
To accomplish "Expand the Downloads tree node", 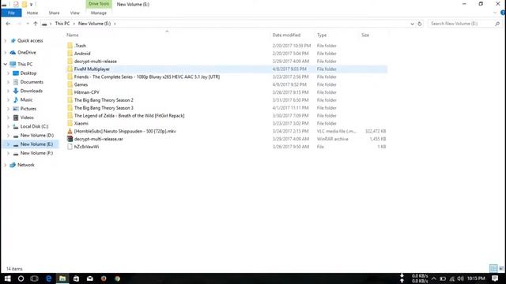I will pos(9,92).
